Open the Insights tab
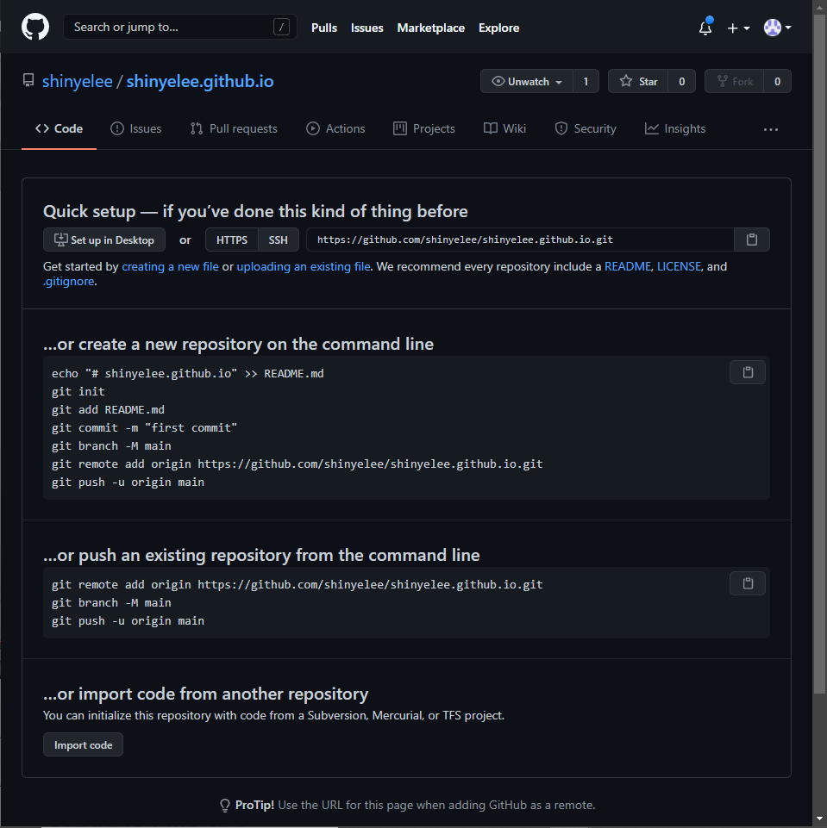 [675, 129]
